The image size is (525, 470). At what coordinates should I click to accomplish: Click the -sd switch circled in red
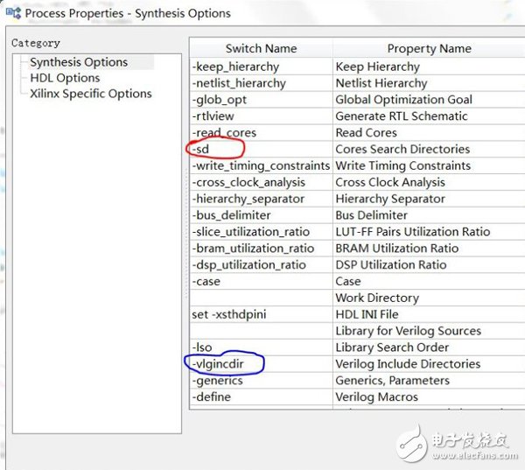[x=201, y=150]
